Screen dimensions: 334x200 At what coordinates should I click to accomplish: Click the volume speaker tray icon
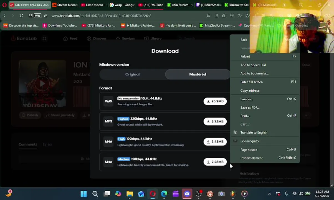click(301, 194)
